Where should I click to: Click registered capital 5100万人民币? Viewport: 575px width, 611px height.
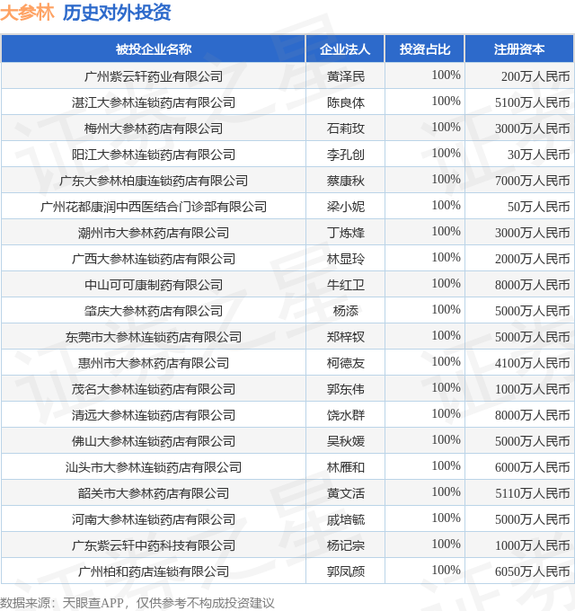(532, 102)
